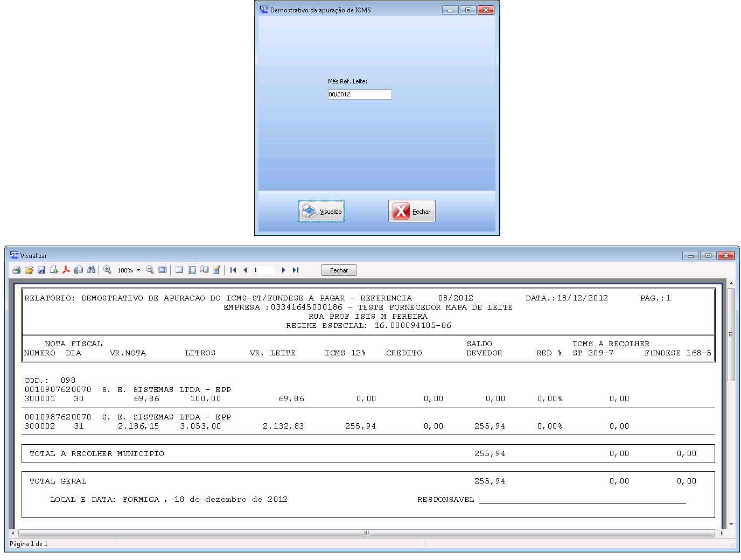Image resolution: width=741 pixels, height=560 pixels.
Task: Click the print icon in preview toolbar
Action: tap(16, 270)
